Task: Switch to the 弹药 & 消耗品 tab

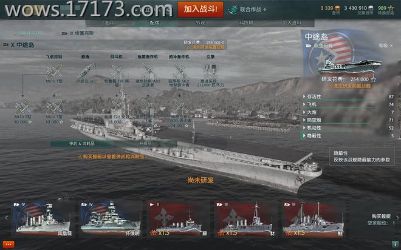Action: click(82, 144)
